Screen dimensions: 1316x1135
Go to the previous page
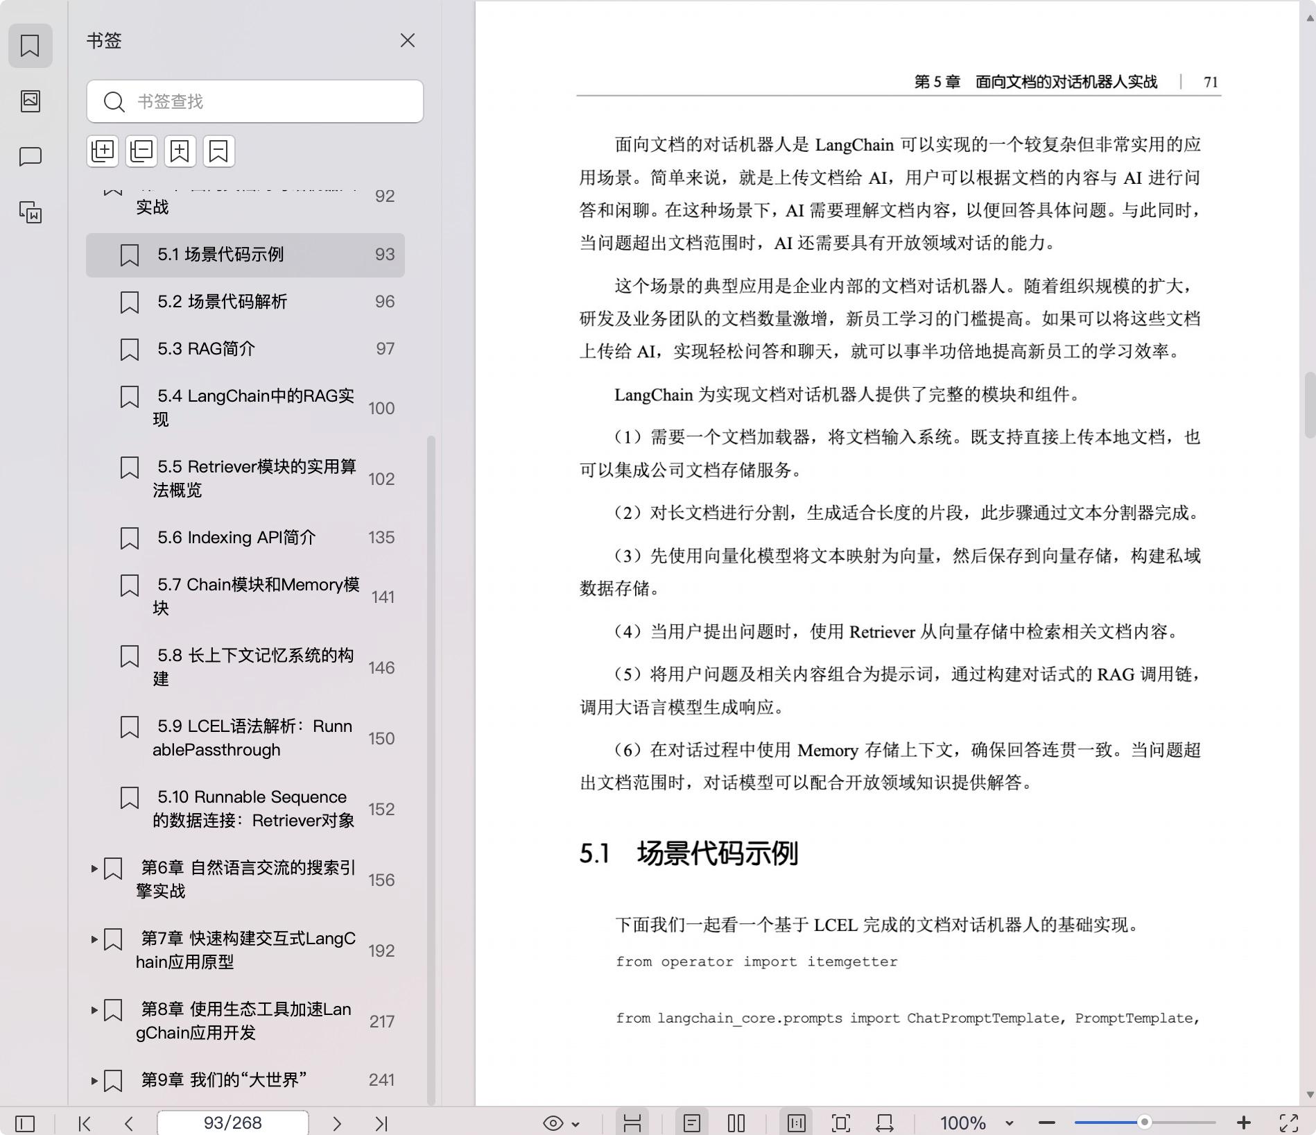pyautogui.click(x=128, y=1123)
